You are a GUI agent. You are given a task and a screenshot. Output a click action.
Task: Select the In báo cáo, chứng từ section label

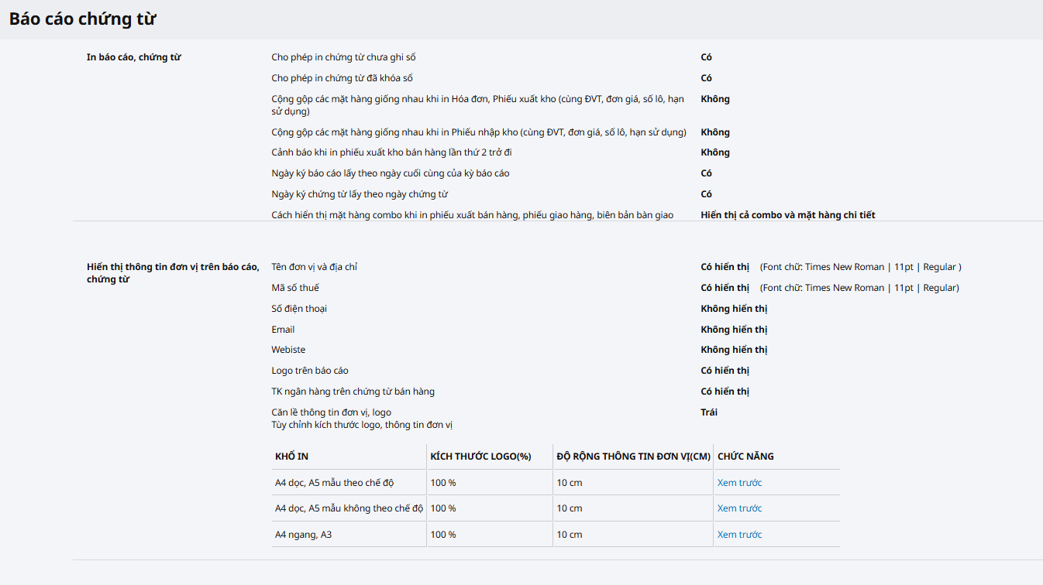133,57
